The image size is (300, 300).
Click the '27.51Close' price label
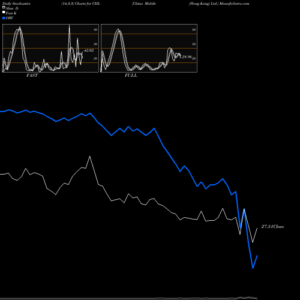(x=272, y=227)
